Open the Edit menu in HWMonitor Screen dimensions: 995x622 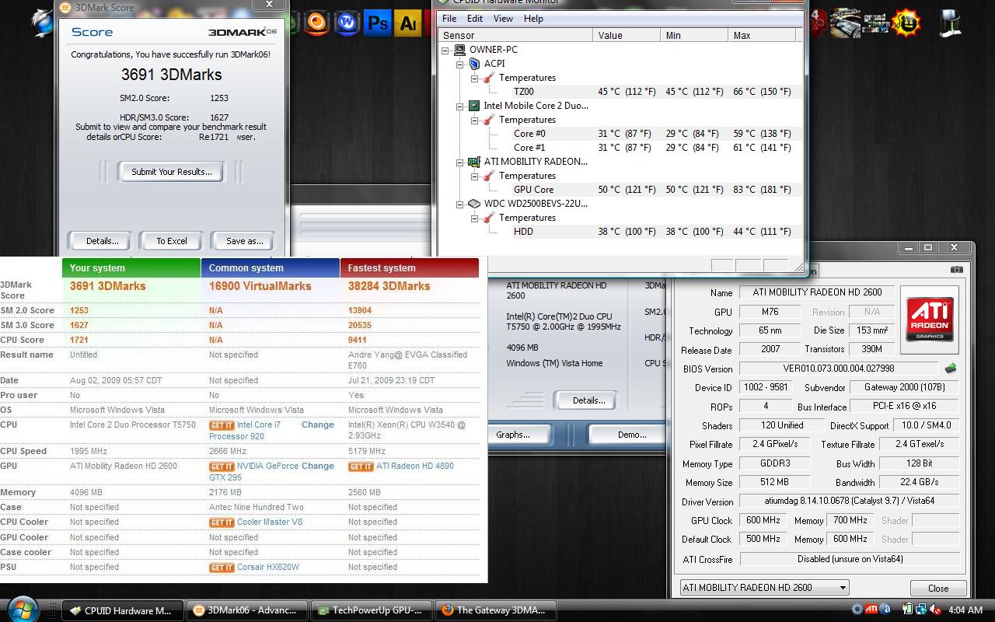[x=474, y=19]
